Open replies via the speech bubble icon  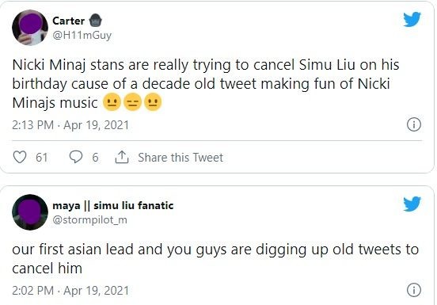coord(76,157)
